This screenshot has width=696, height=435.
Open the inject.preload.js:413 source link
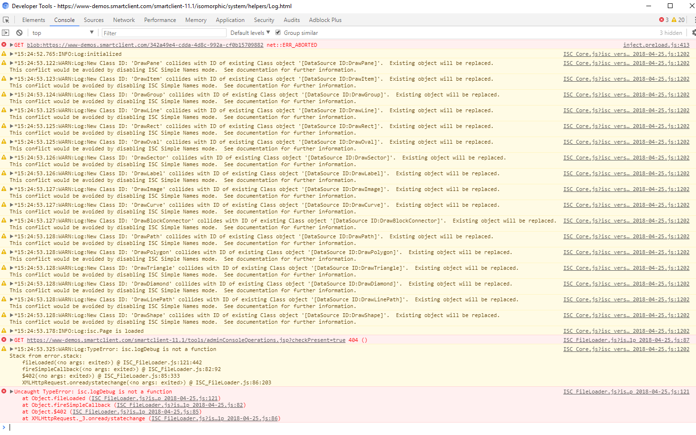tap(656, 45)
